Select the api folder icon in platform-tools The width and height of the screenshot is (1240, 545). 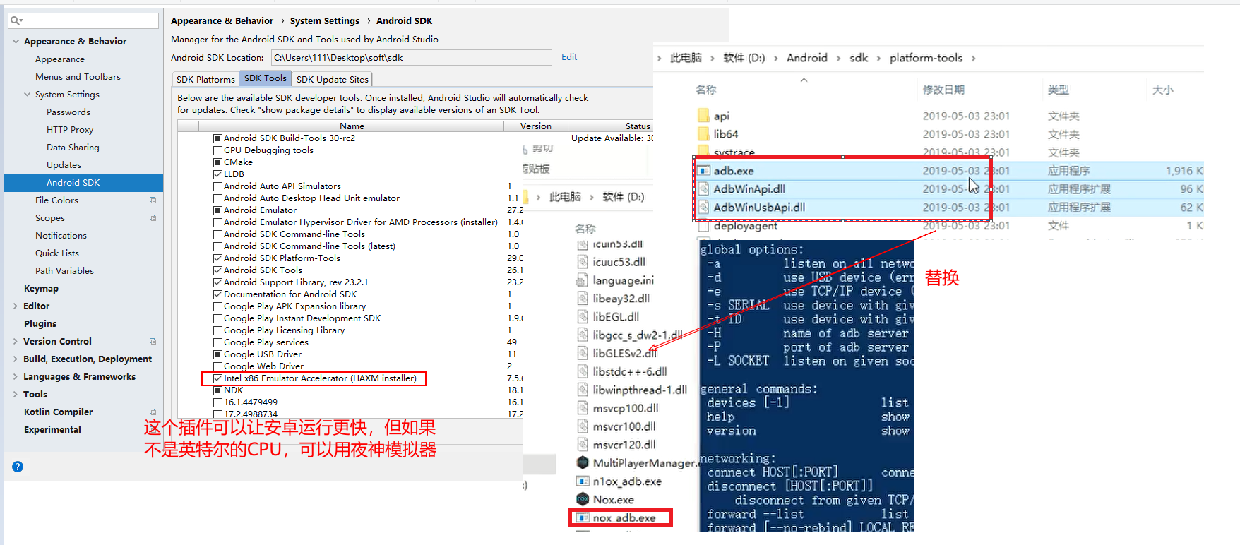pyautogui.click(x=703, y=116)
